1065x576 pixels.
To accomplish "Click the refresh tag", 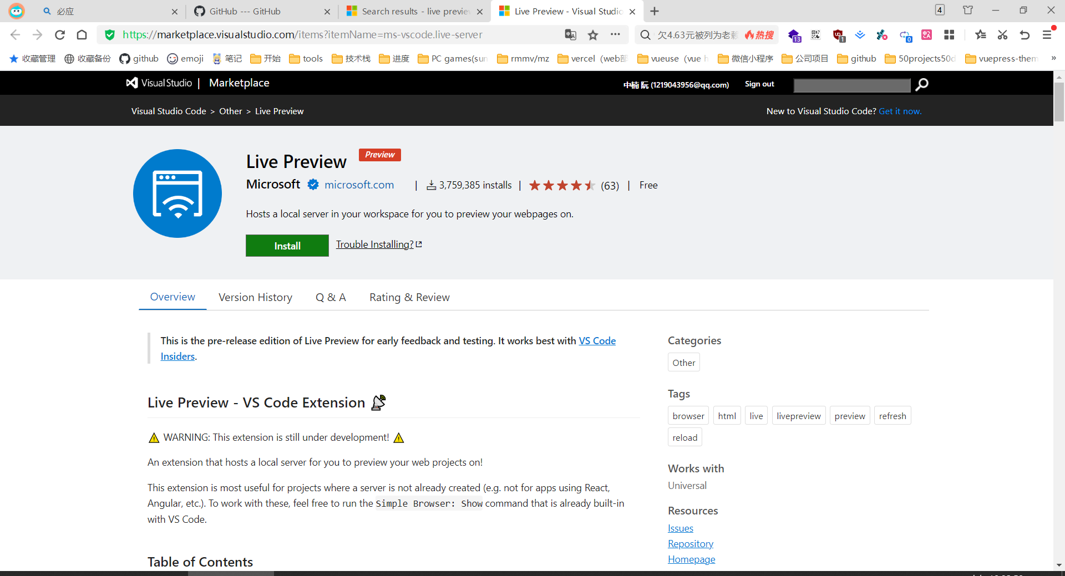I will (892, 416).
